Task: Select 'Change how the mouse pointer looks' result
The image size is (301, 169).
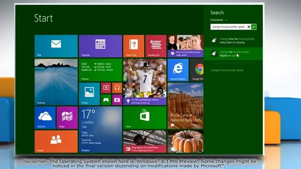Action: [x=233, y=40]
